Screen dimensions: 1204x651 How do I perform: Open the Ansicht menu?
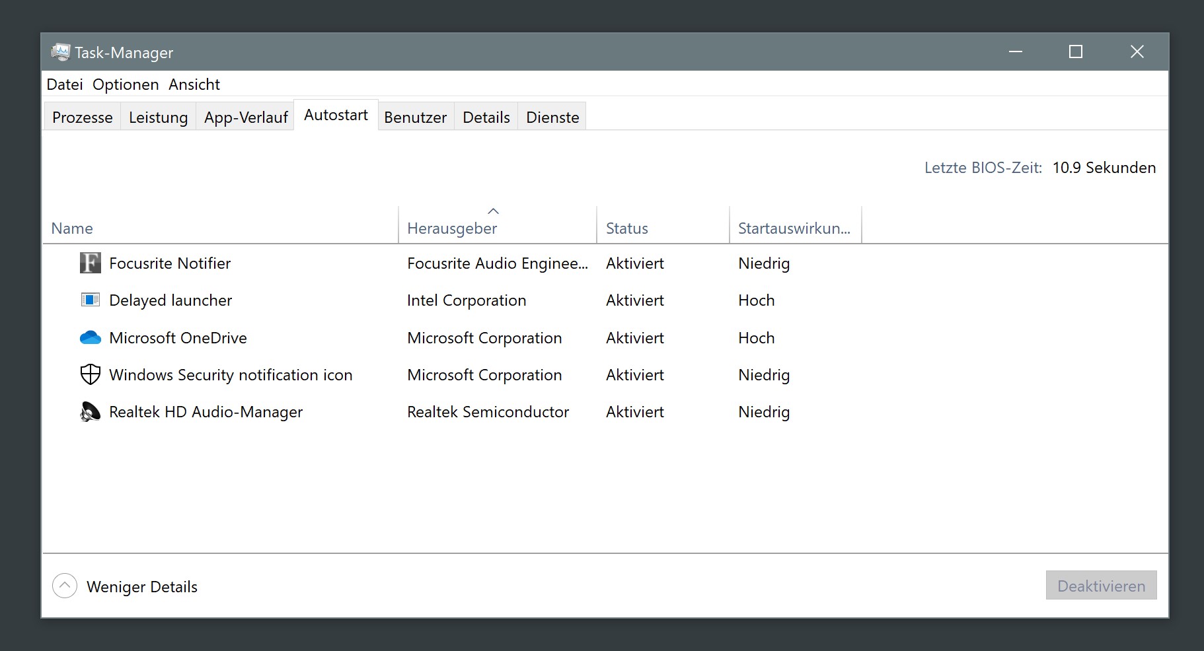[x=194, y=85]
